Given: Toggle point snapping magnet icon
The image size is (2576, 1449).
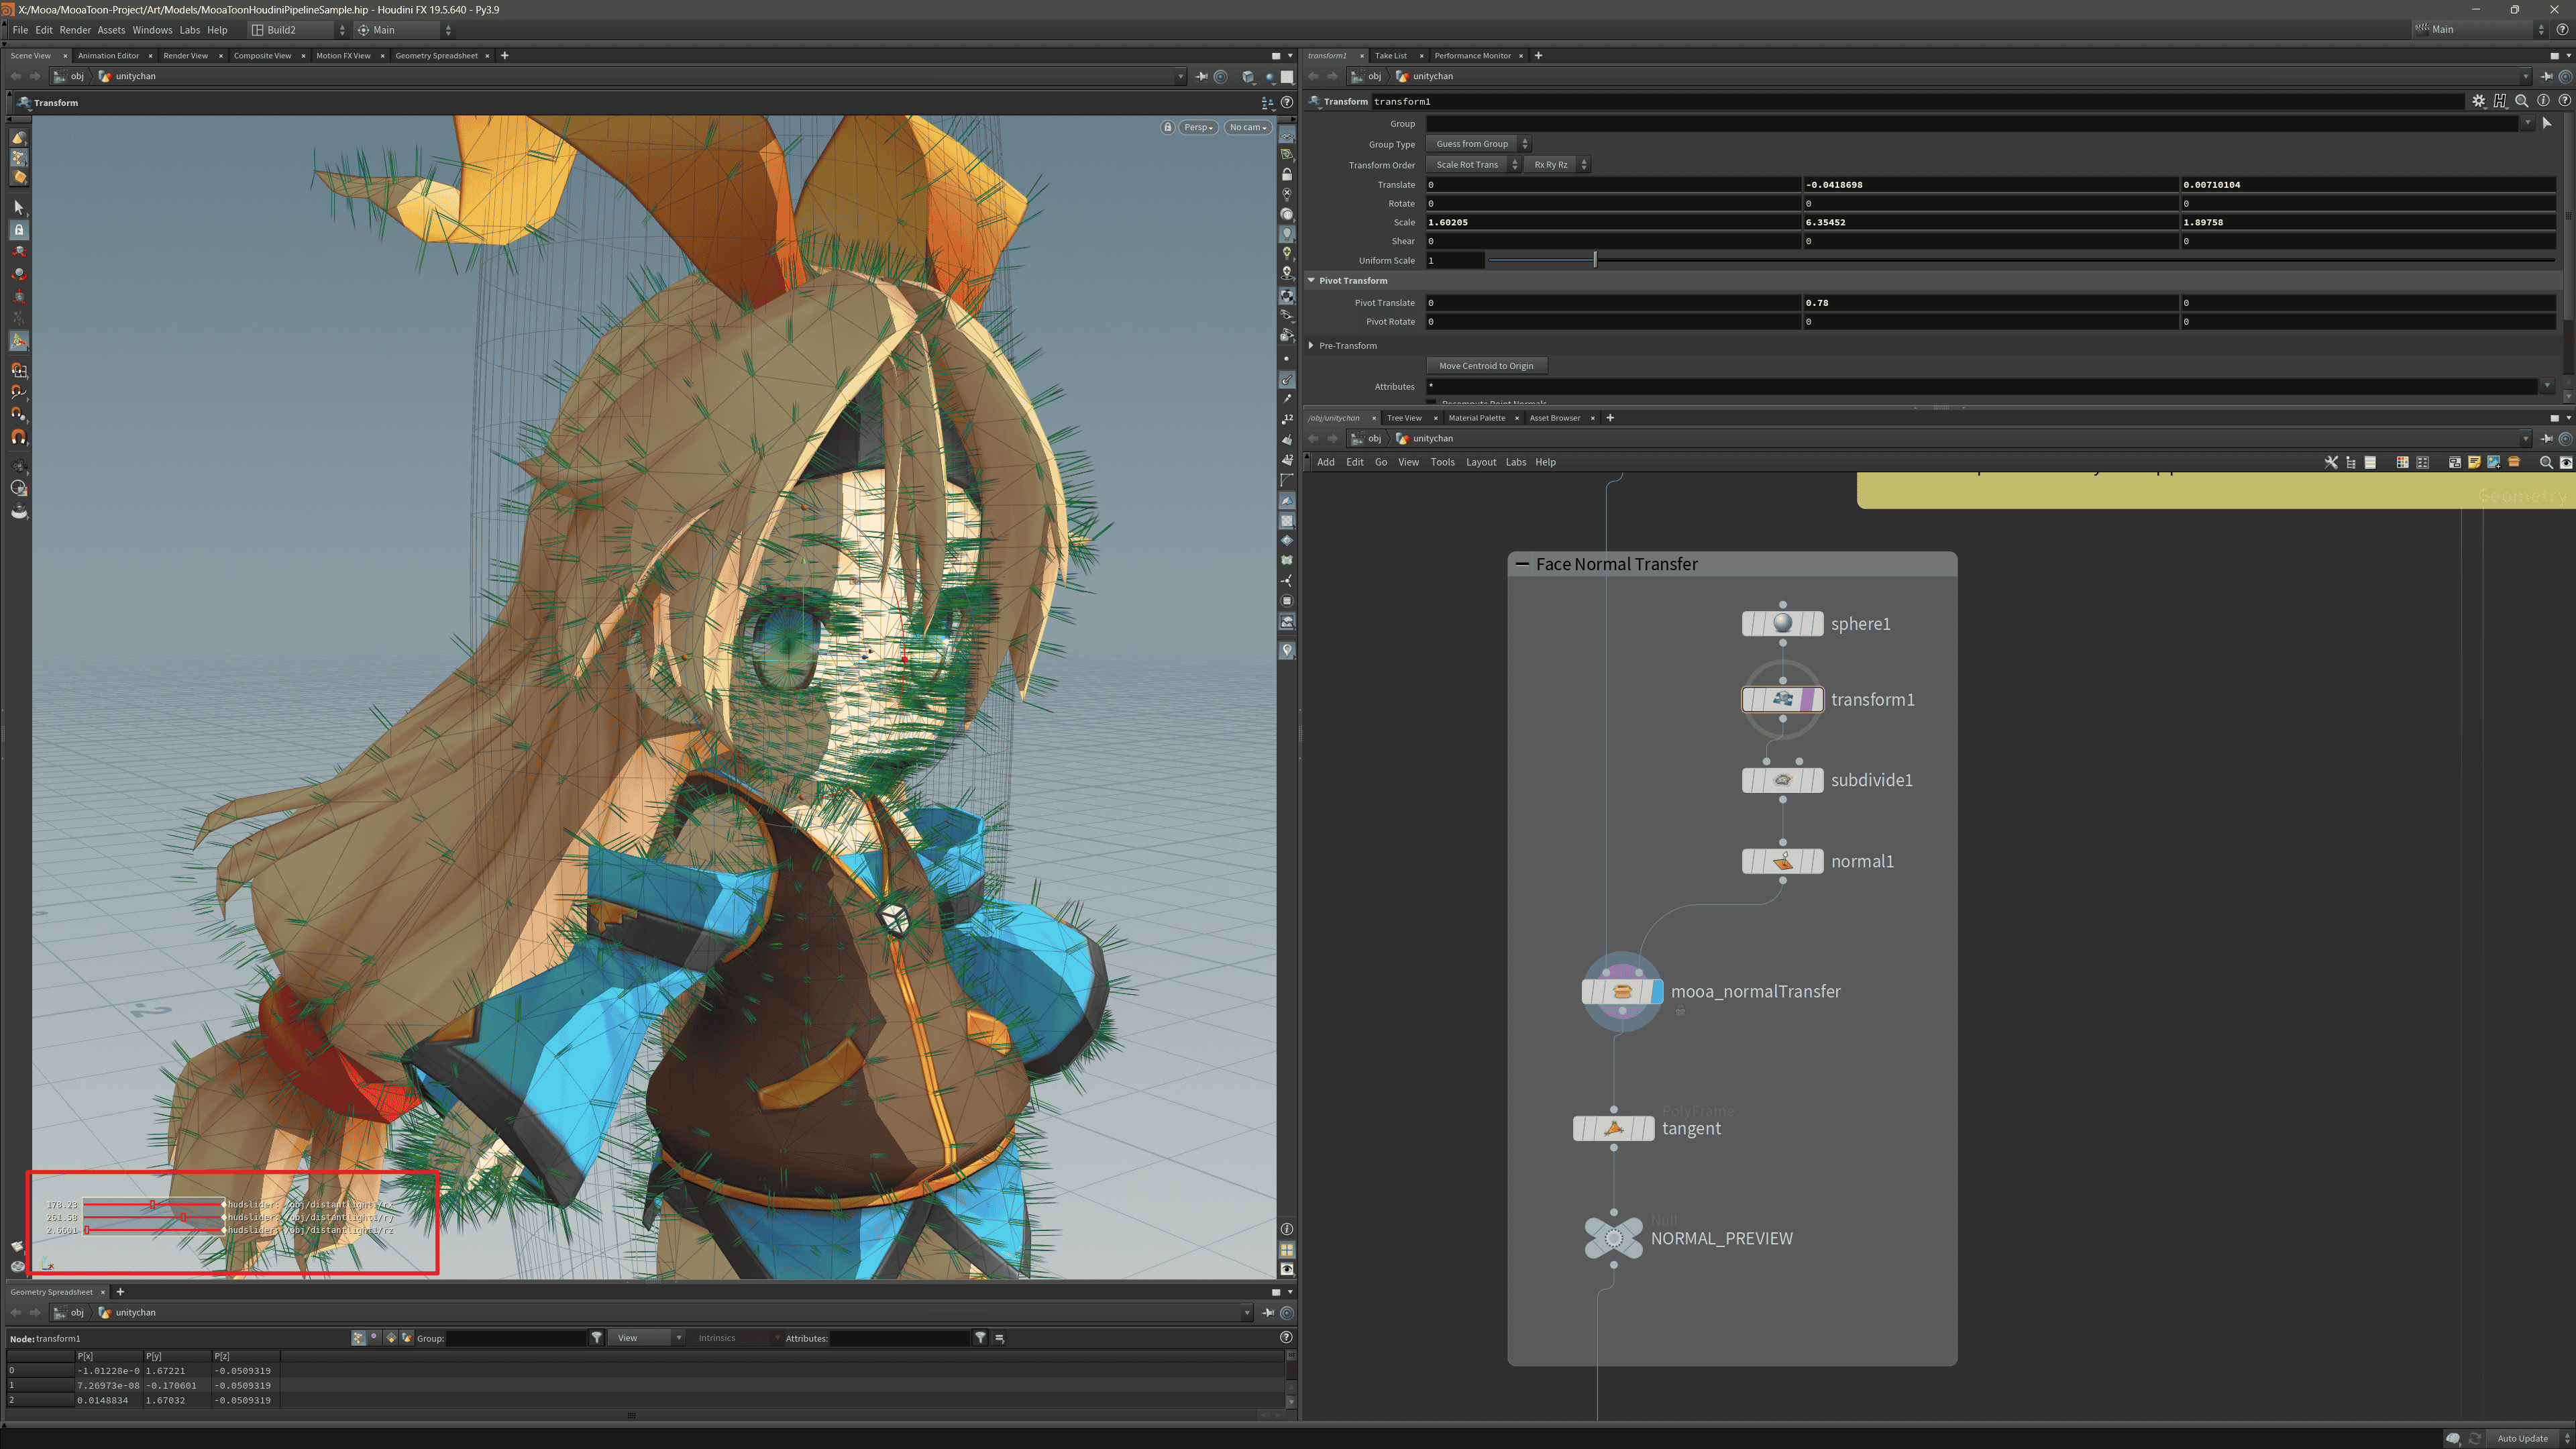Looking at the screenshot, I should pos(18,414).
